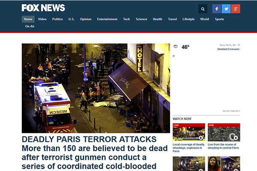
Task: Click the search magnifier icon
Action: tap(203, 9)
